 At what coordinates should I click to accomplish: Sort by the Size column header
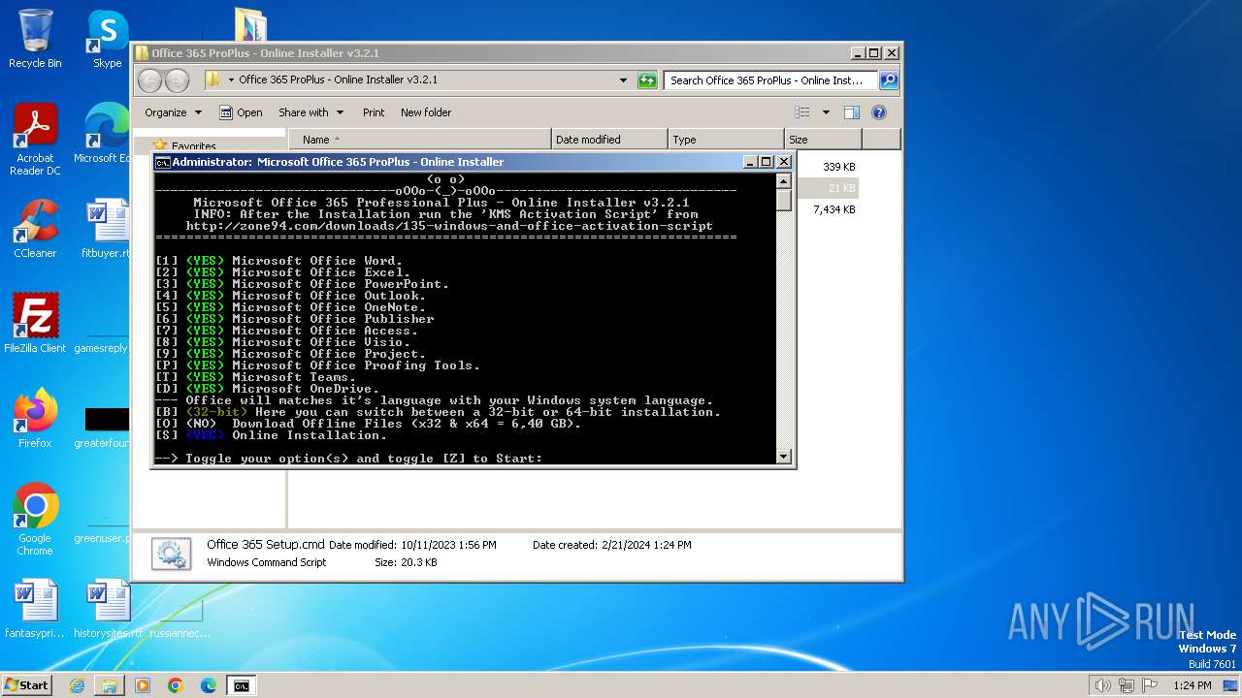pos(823,140)
